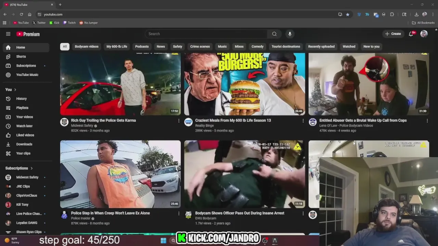Open Kill Tony subscription
The width and height of the screenshot is (438, 246).
pyautogui.click(x=26, y=205)
